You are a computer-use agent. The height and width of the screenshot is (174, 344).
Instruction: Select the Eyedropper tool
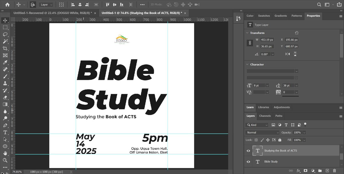[x=5, y=62]
